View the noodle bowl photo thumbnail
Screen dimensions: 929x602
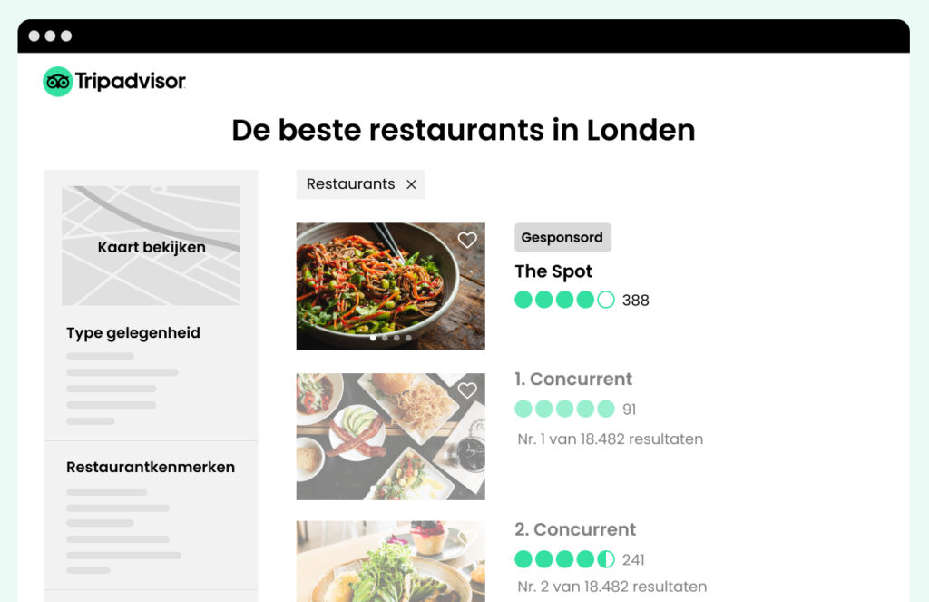[x=390, y=286]
